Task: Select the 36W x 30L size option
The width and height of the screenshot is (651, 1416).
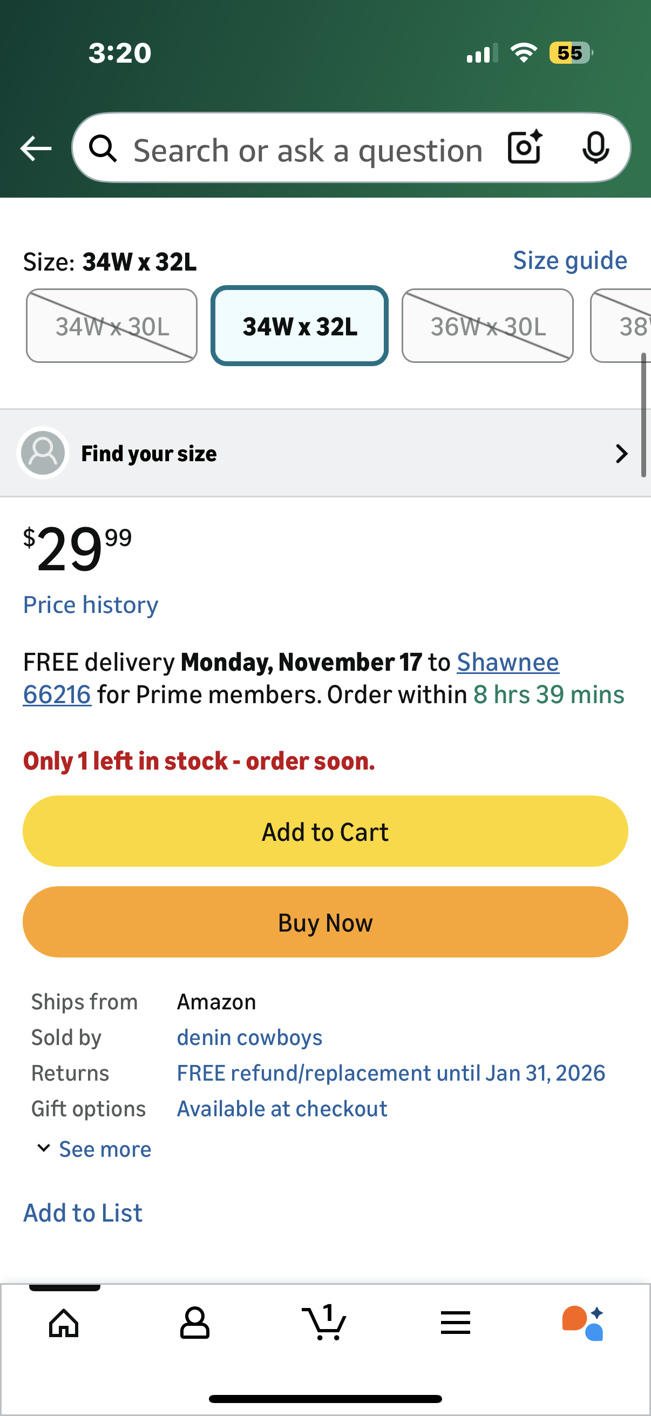Action: point(487,326)
